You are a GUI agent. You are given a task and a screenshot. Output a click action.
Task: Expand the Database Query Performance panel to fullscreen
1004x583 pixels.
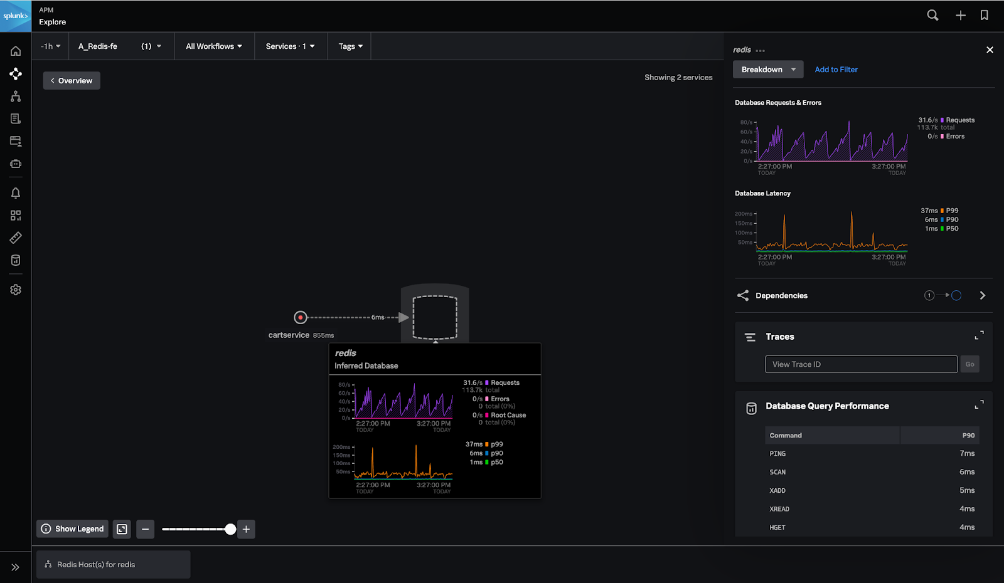click(x=978, y=404)
